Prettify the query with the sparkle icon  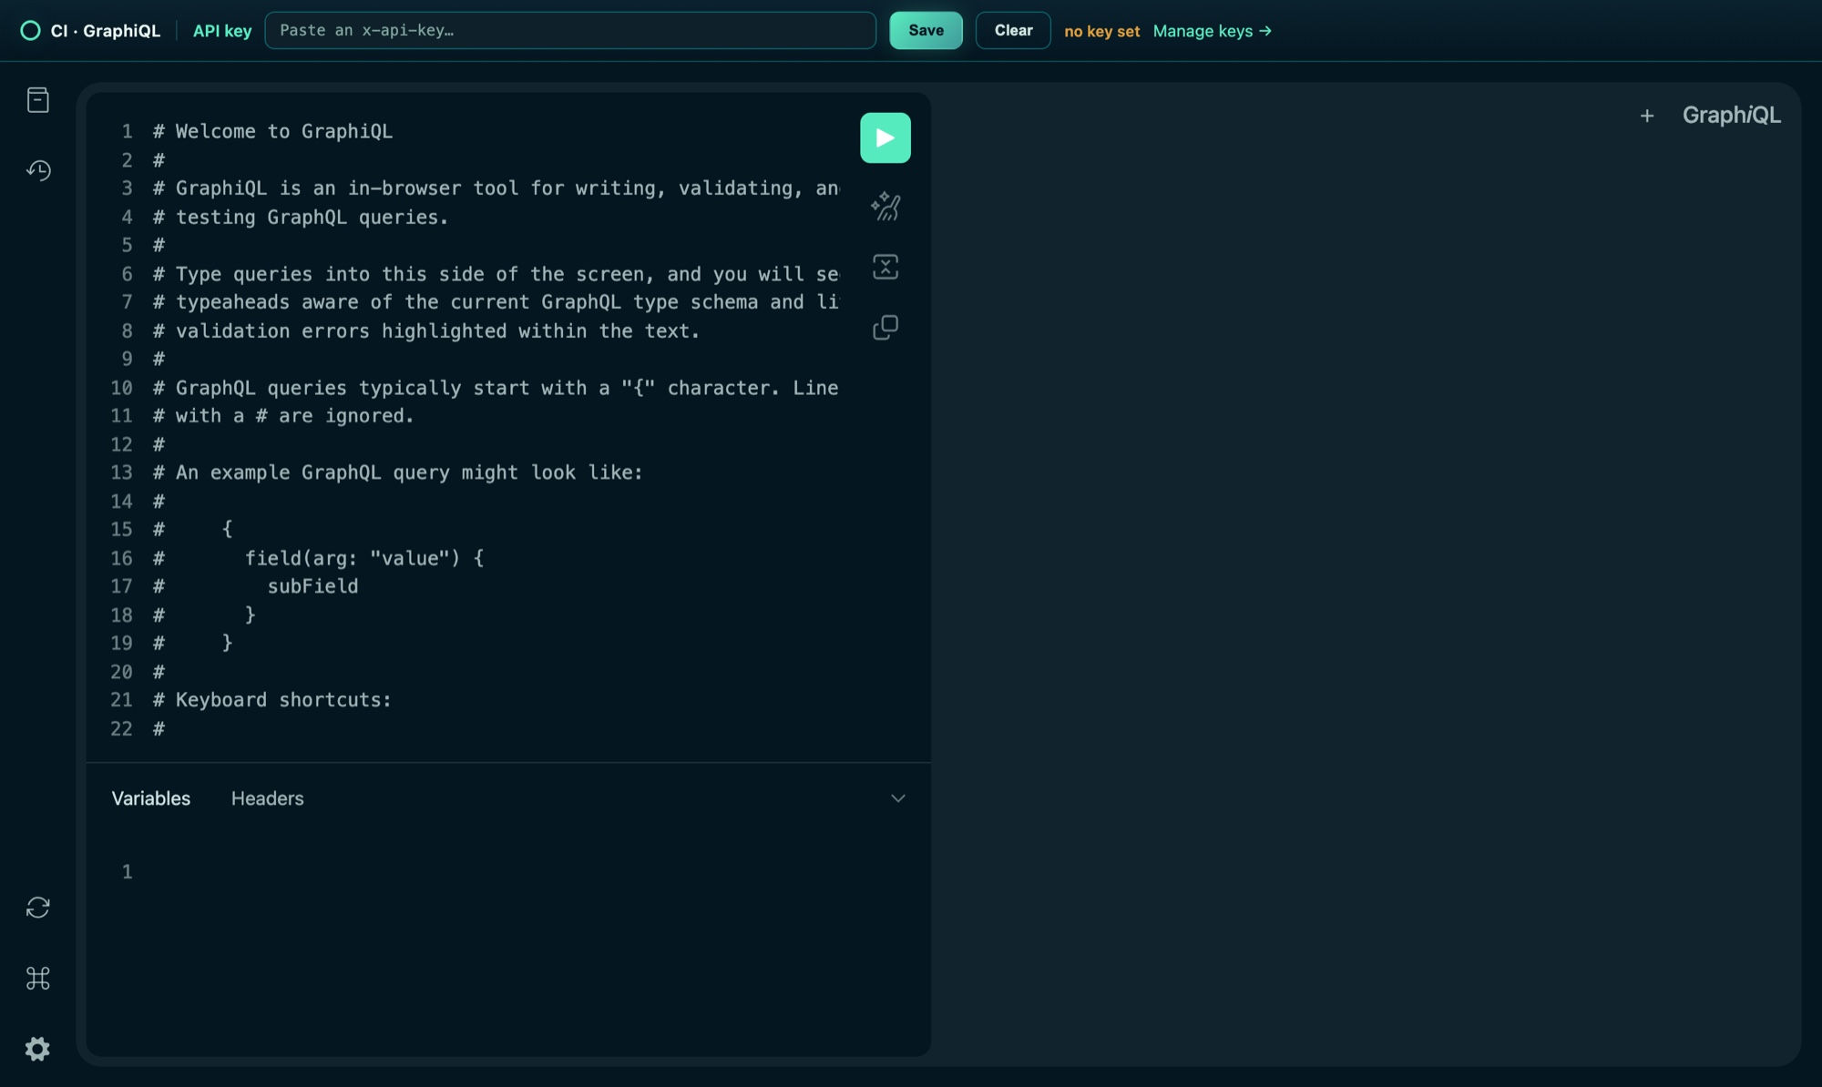pyautogui.click(x=885, y=207)
